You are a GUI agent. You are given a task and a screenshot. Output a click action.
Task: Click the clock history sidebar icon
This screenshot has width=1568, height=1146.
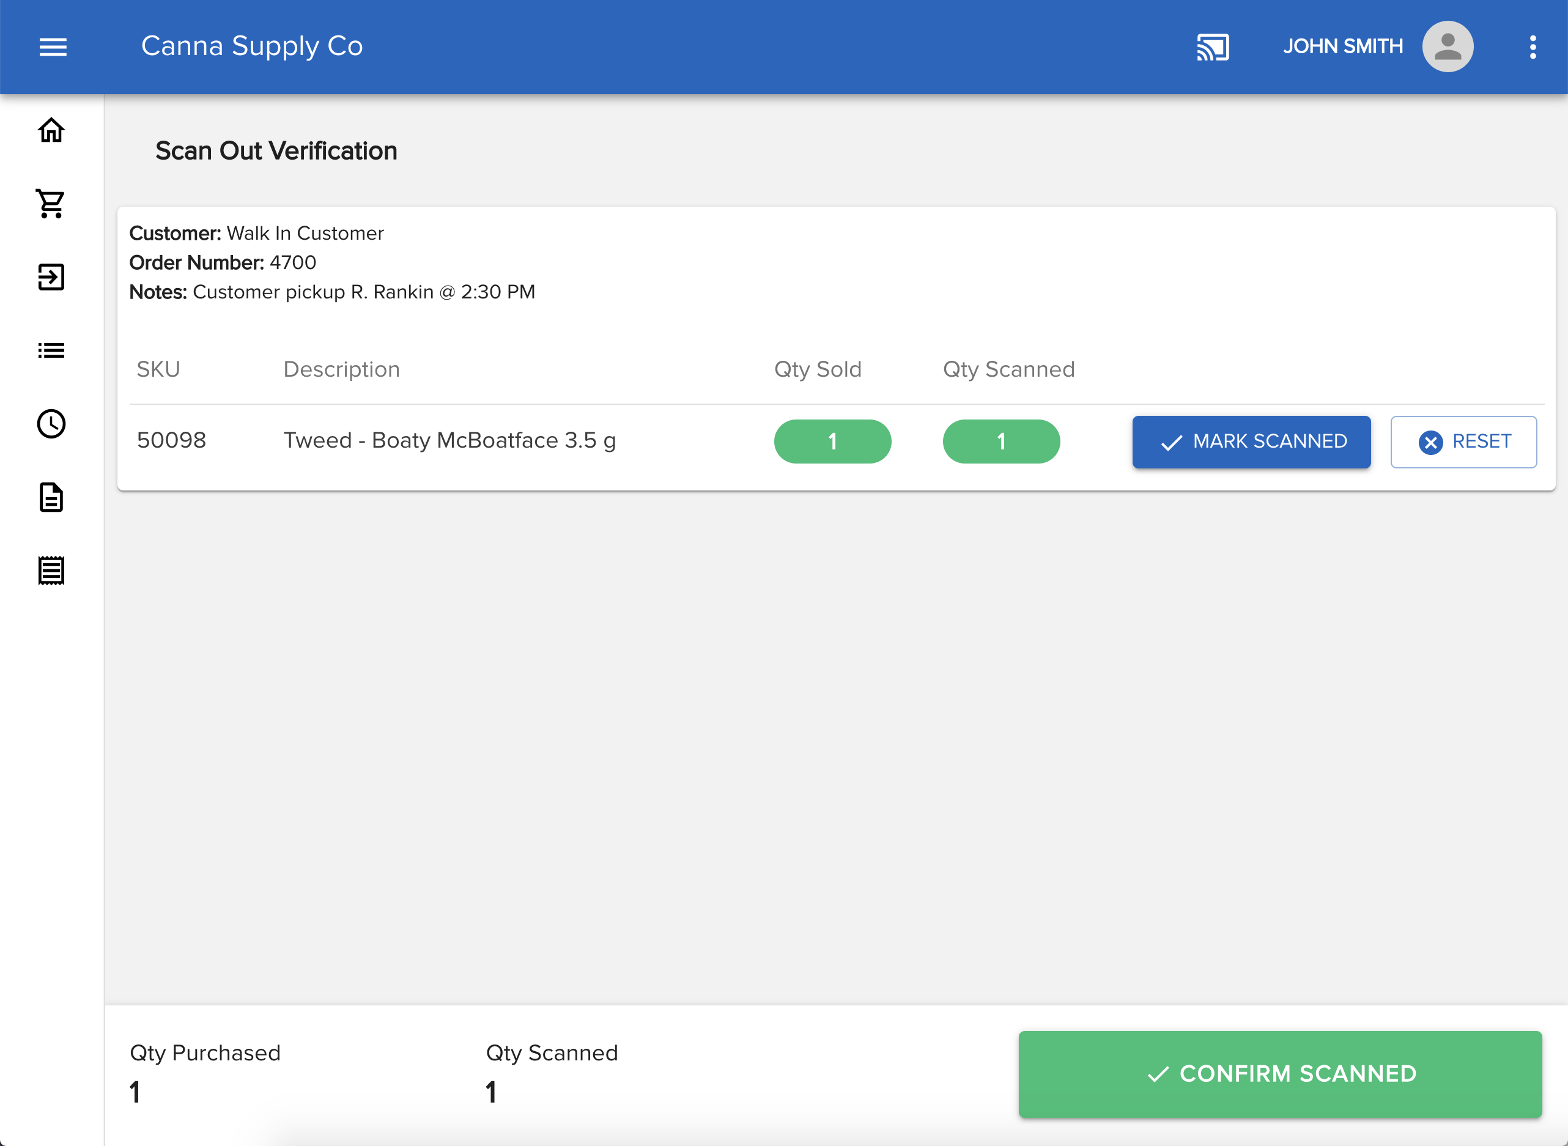pos(51,424)
